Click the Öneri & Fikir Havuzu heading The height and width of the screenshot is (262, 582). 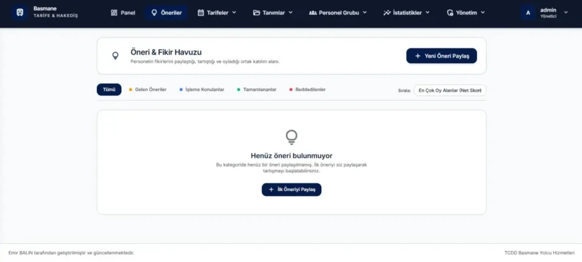(x=166, y=52)
